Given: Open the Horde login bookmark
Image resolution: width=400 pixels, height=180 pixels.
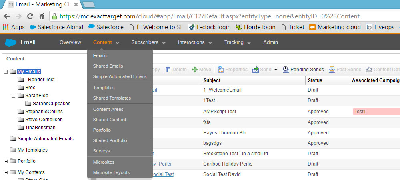Looking at the screenshot, I should click(x=255, y=27).
